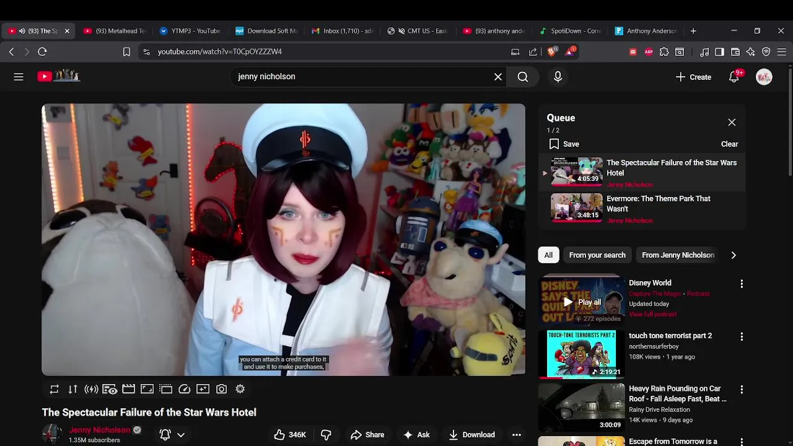793x446 pixels.
Task: Open Heavy Rain Pounding on Car Roof thumbnail
Action: click(x=581, y=407)
